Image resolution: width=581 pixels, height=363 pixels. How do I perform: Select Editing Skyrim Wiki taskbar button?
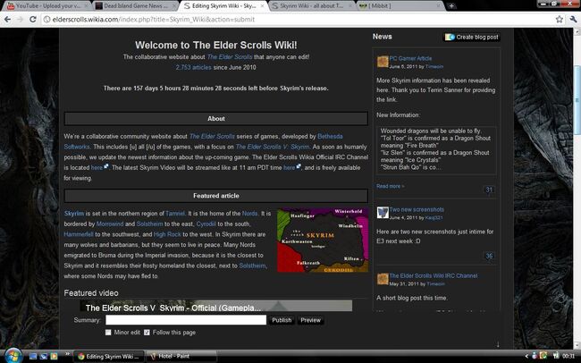coord(108,357)
